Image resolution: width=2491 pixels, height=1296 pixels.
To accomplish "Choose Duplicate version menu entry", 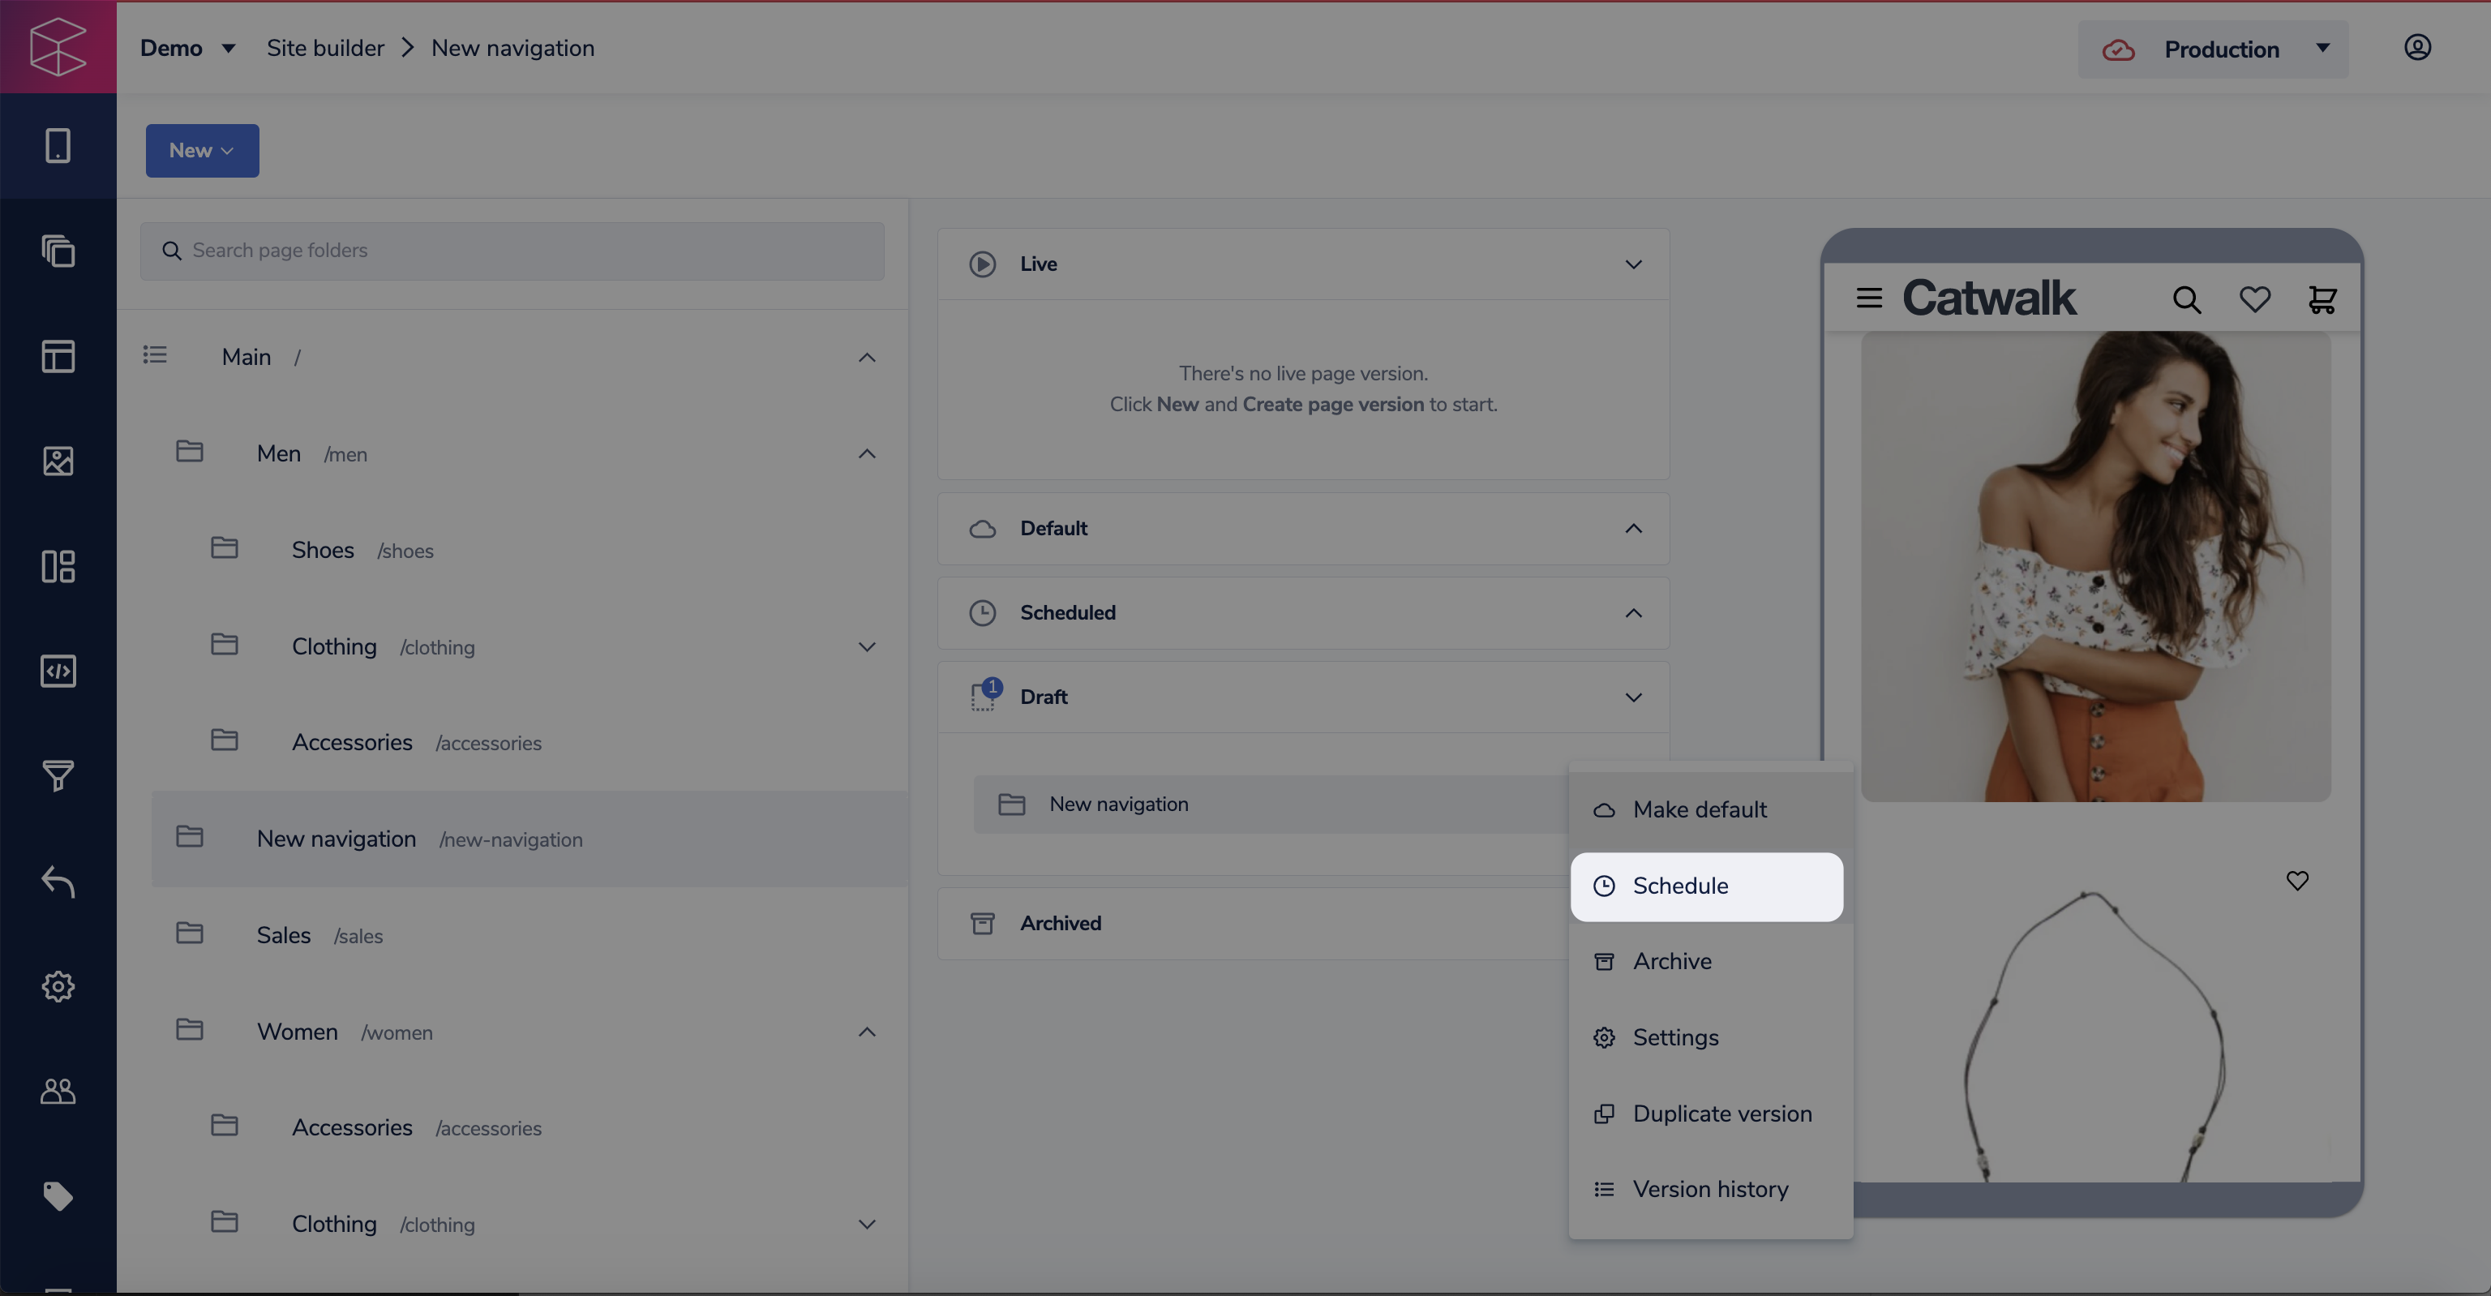I will click(x=1721, y=1114).
